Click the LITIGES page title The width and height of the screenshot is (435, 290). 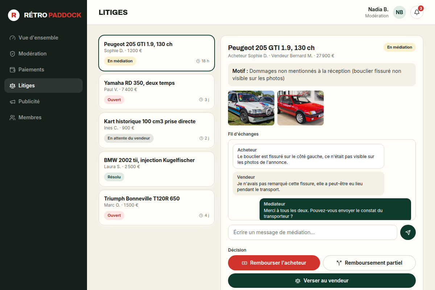pyautogui.click(x=113, y=12)
